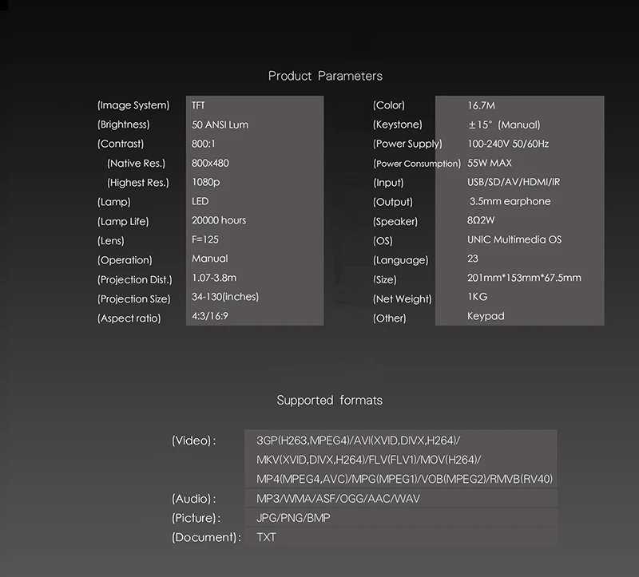Select the Supported formats heading
The image size is (639, 577).
point(329,401)
